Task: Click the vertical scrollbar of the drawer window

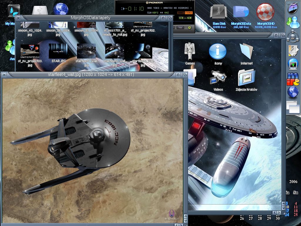Action: pyautogui.click(x=283, y=120)
